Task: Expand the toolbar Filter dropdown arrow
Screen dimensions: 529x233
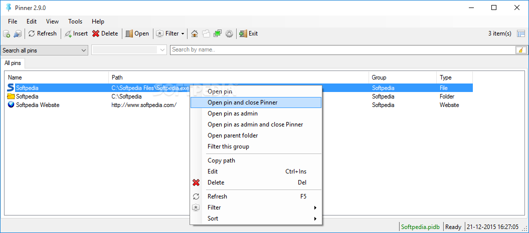Action: pyautogui.click(x=183, y=33)
